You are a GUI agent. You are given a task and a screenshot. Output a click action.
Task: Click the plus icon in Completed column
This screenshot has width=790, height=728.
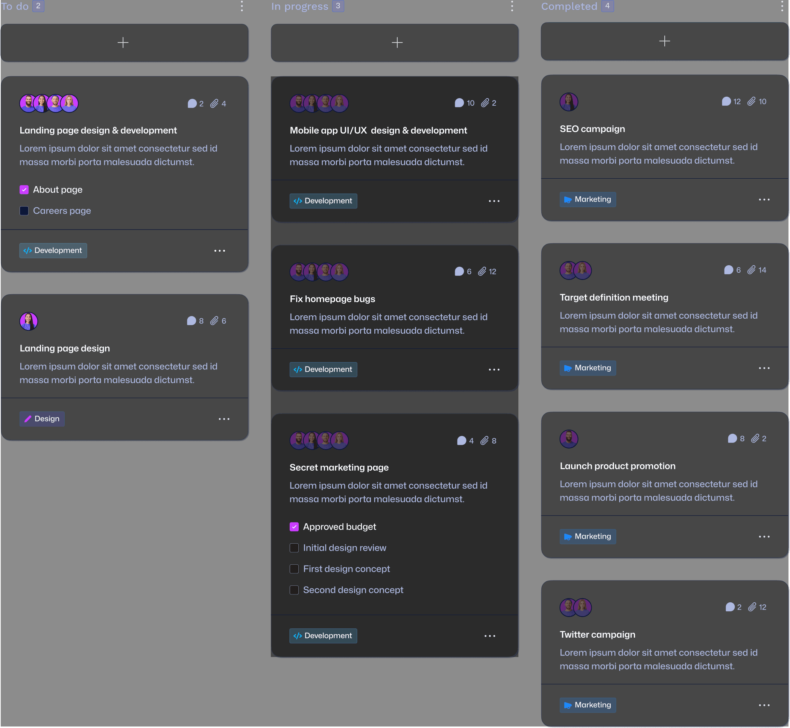664,41
